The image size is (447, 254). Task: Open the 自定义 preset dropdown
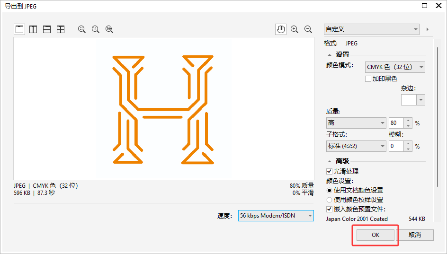click(x=371, y=29)
